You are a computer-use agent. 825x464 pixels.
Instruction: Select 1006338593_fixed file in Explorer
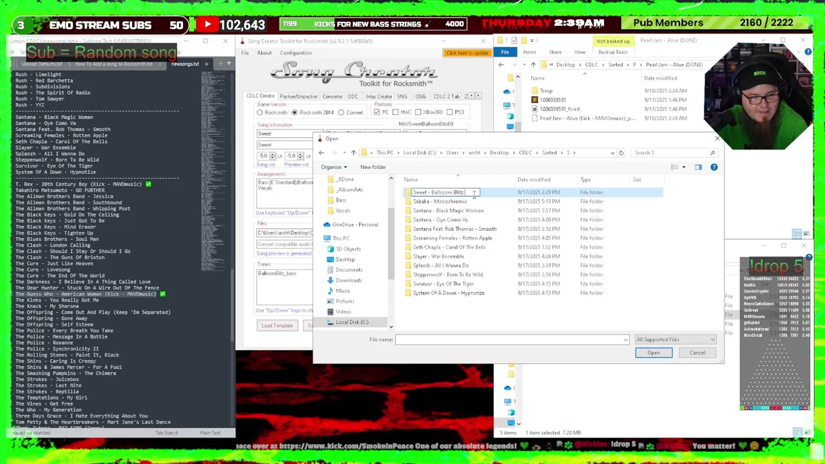[559, 109]
